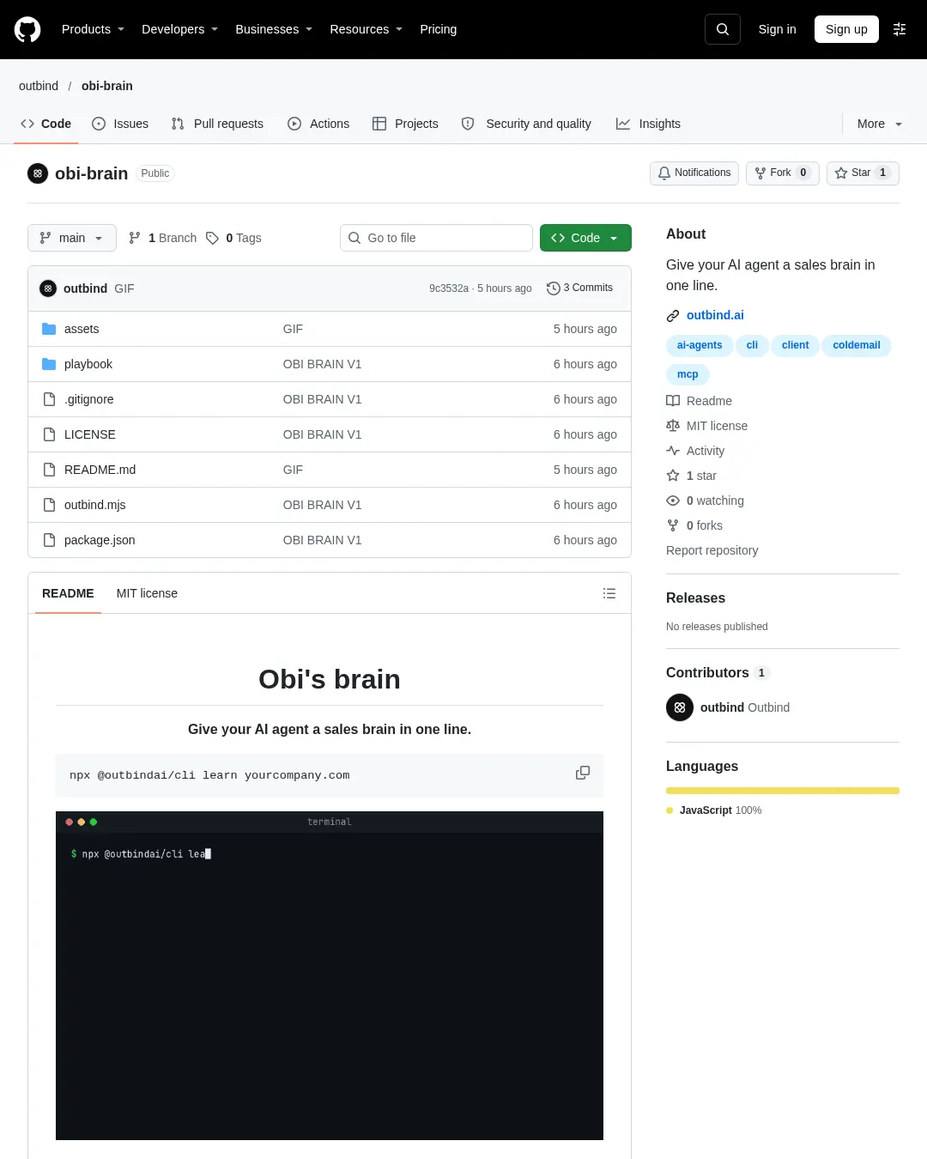Expand the Products menu

click(x=93, y=29)
